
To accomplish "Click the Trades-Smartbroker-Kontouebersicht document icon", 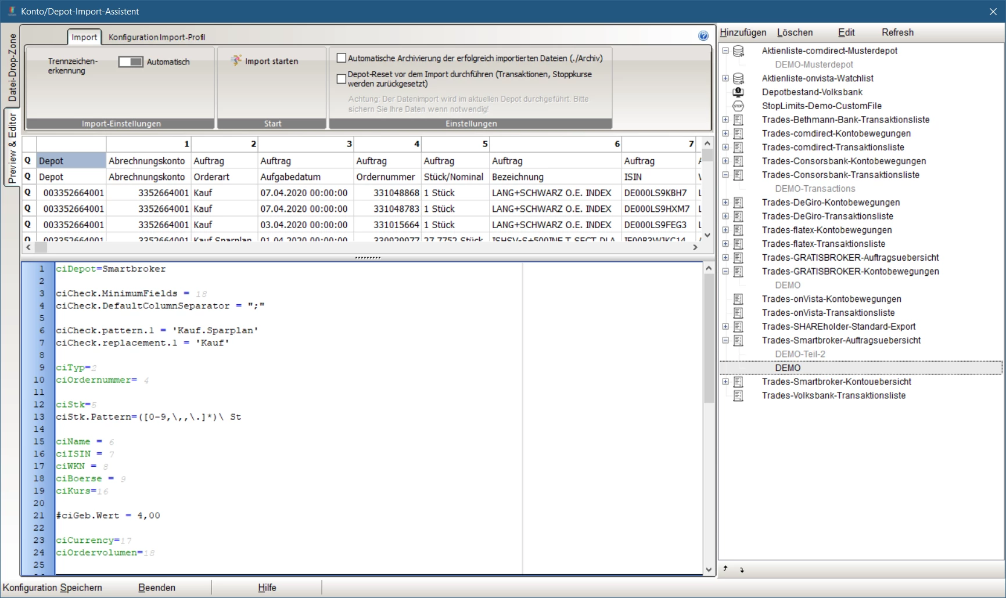I will 738,382.
